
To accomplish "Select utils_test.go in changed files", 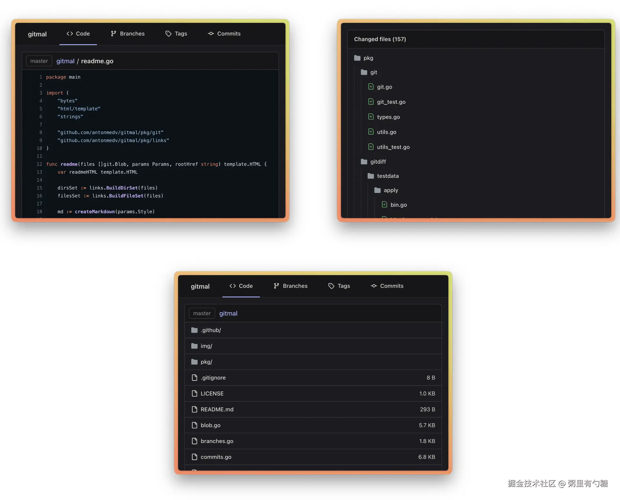I will point(393,147).
